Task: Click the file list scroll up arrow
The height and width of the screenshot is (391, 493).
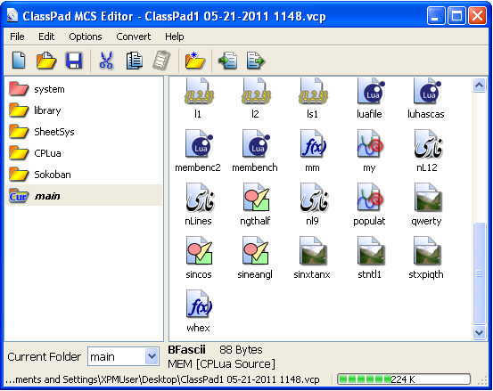Action: coord(479,85)
